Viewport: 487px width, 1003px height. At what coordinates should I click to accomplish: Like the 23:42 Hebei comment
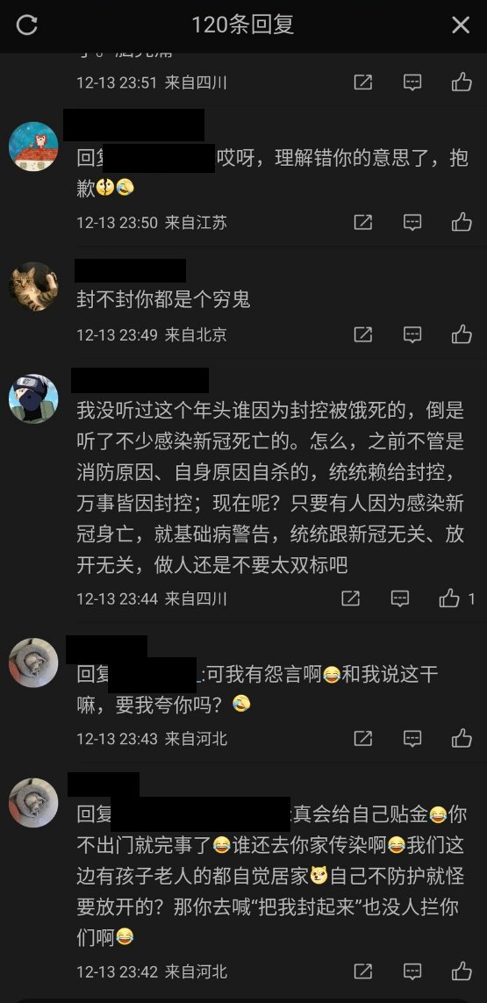[462, 971]
